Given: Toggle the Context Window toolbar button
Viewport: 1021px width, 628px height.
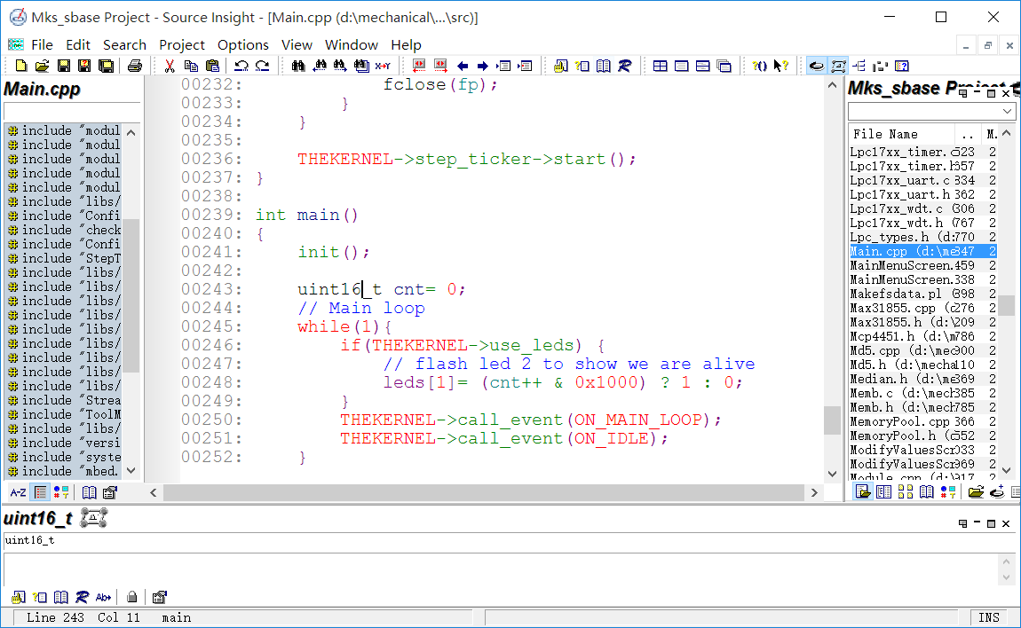Looking at the screenshot, I should pyautogui.click(x=838, y=66).
